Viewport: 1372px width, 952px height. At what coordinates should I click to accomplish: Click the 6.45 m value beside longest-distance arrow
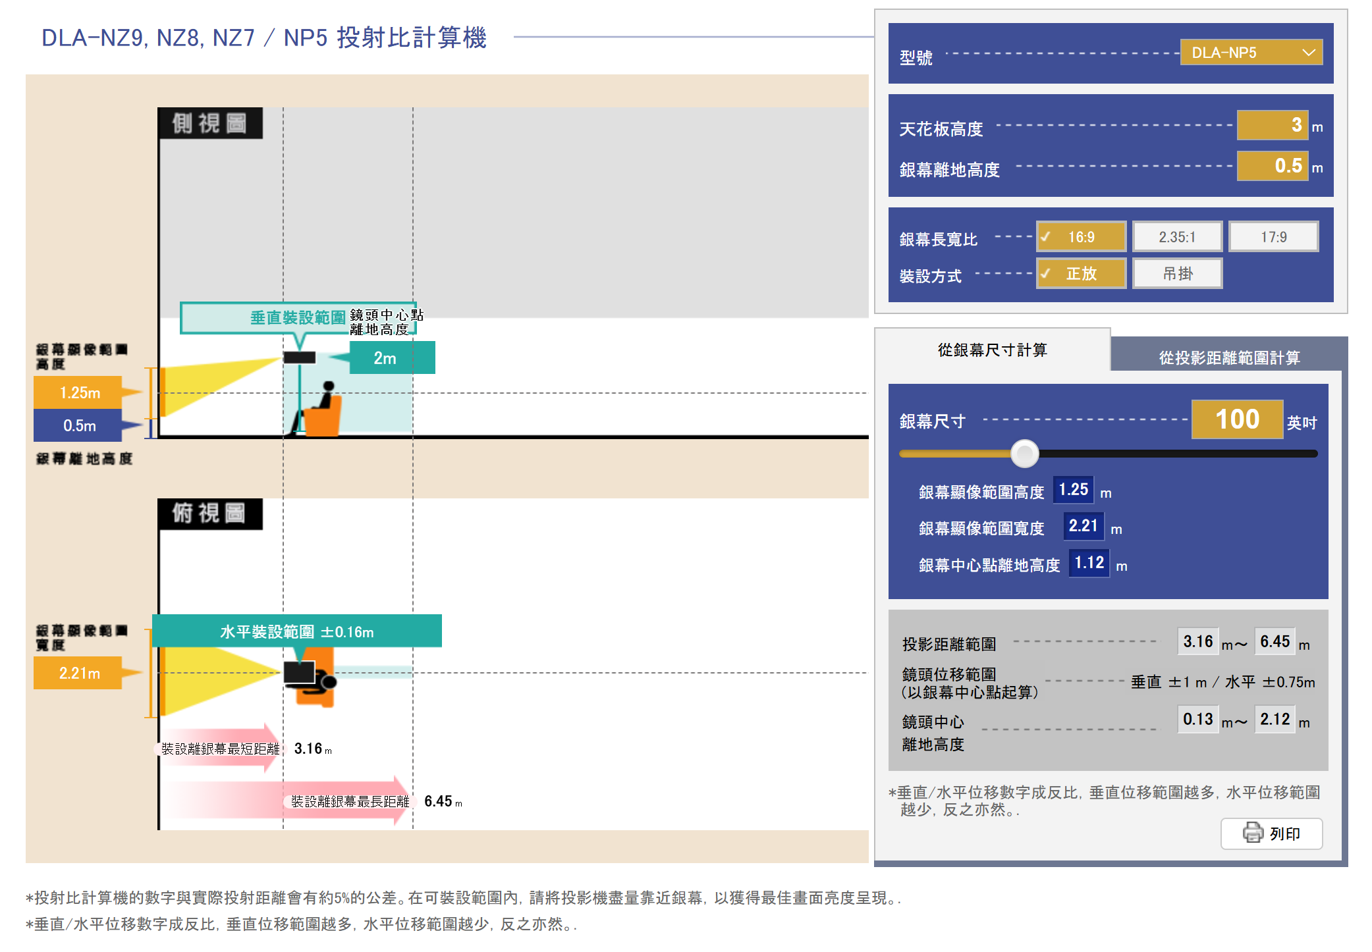(443, 801)
